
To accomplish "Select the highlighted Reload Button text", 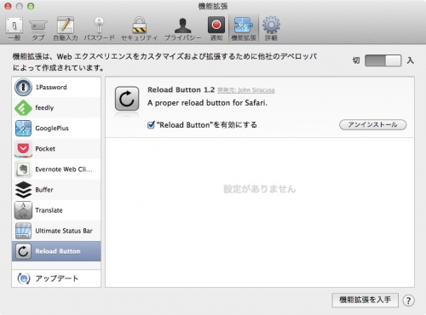I will click(x=58, y=251).
